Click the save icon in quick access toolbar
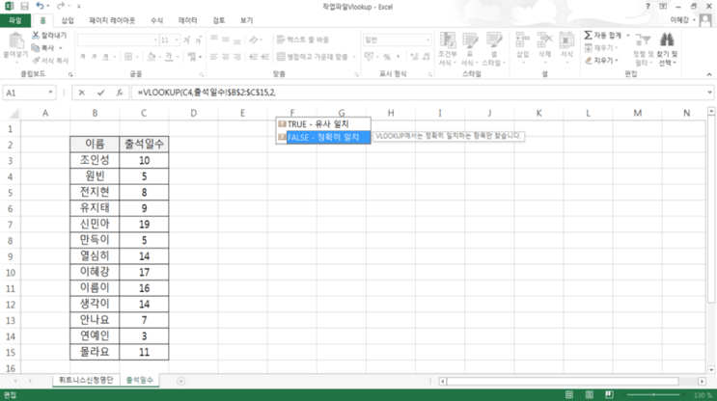 coord(24,6)
